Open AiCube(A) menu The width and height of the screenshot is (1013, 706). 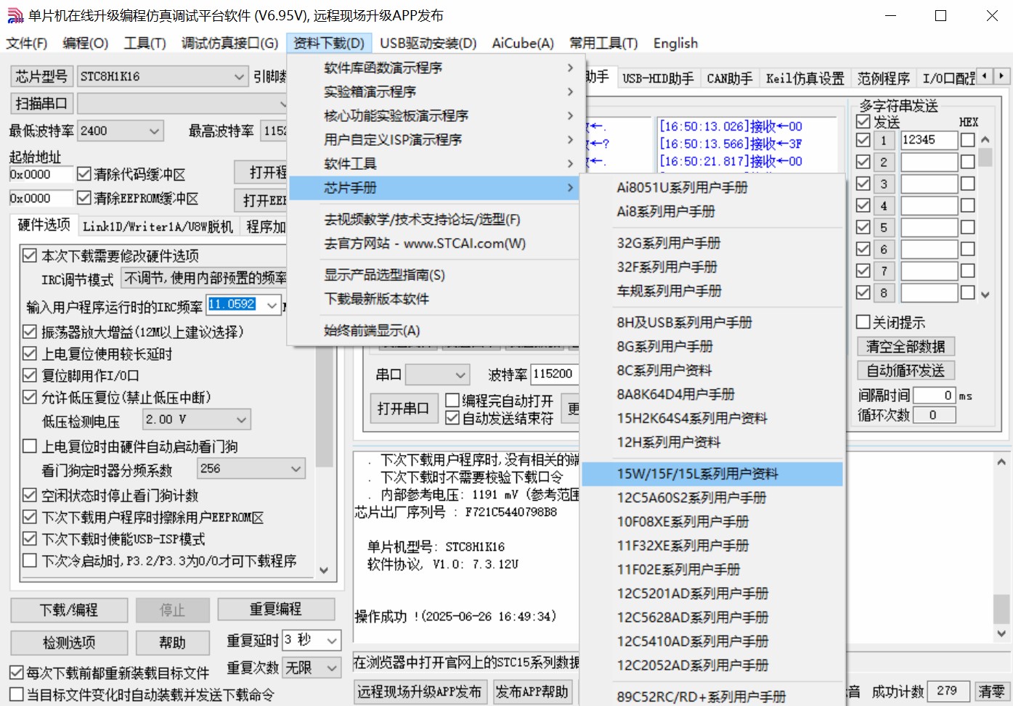tap(523, 44)
